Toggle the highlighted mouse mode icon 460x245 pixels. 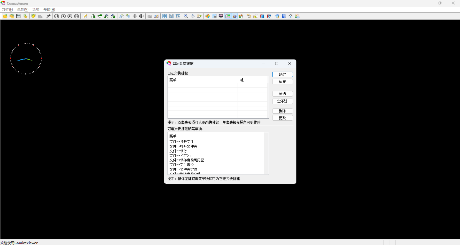(235, 16)
